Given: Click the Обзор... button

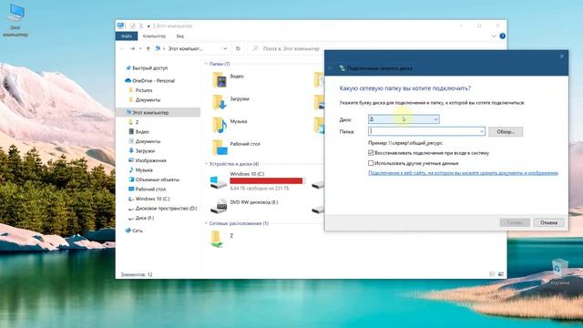Looking at the screenshot, I should click(x=506, y=131).
